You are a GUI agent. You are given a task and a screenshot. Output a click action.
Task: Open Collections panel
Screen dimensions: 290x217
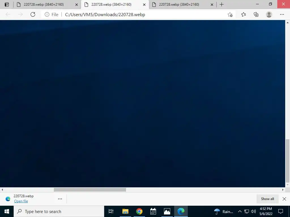pyautogui.click(x=256, y=14)
